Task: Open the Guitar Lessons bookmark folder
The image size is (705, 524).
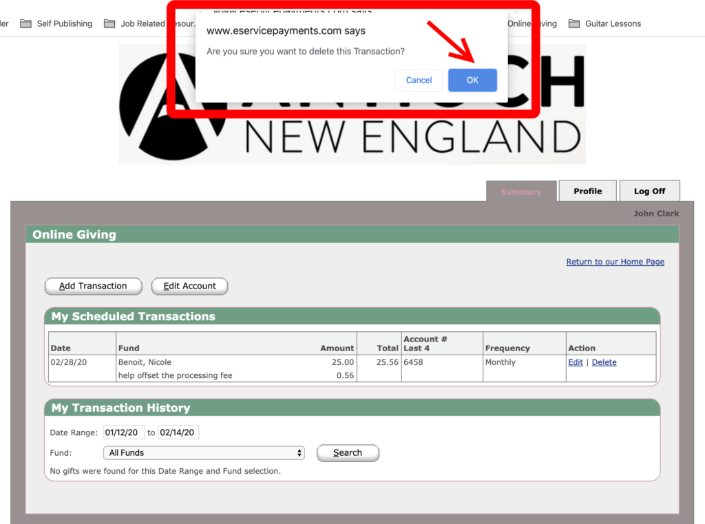Action: pos(604,23)
